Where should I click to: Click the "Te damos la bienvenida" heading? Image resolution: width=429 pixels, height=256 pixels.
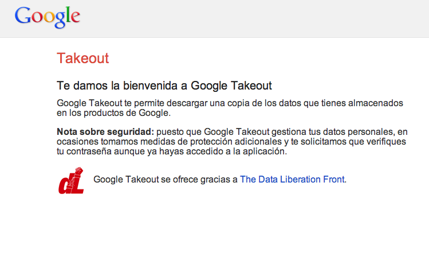[x=123, y=86]
